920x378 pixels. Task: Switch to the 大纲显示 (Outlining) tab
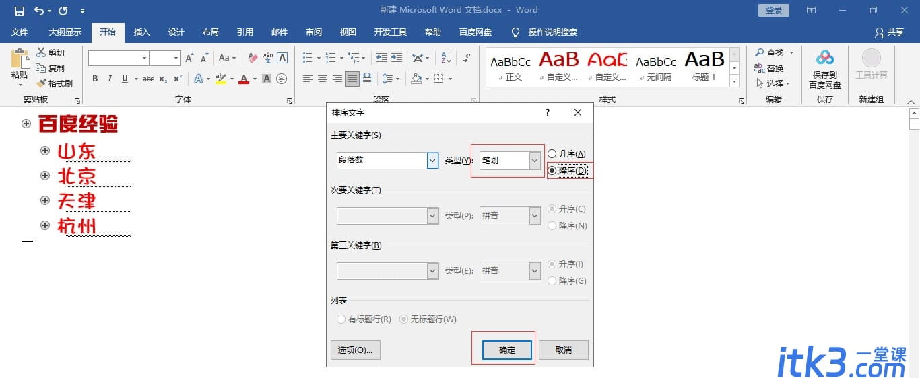65,32
